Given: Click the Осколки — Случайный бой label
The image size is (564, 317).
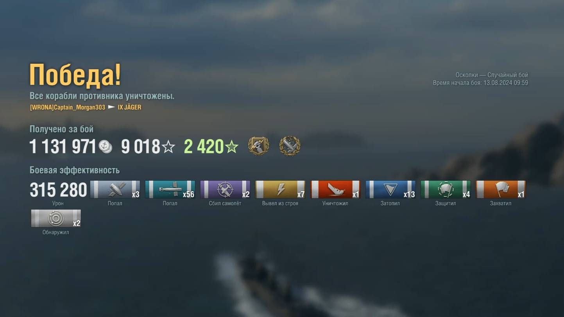Looking at the screenshot, I should click(492, 75).
